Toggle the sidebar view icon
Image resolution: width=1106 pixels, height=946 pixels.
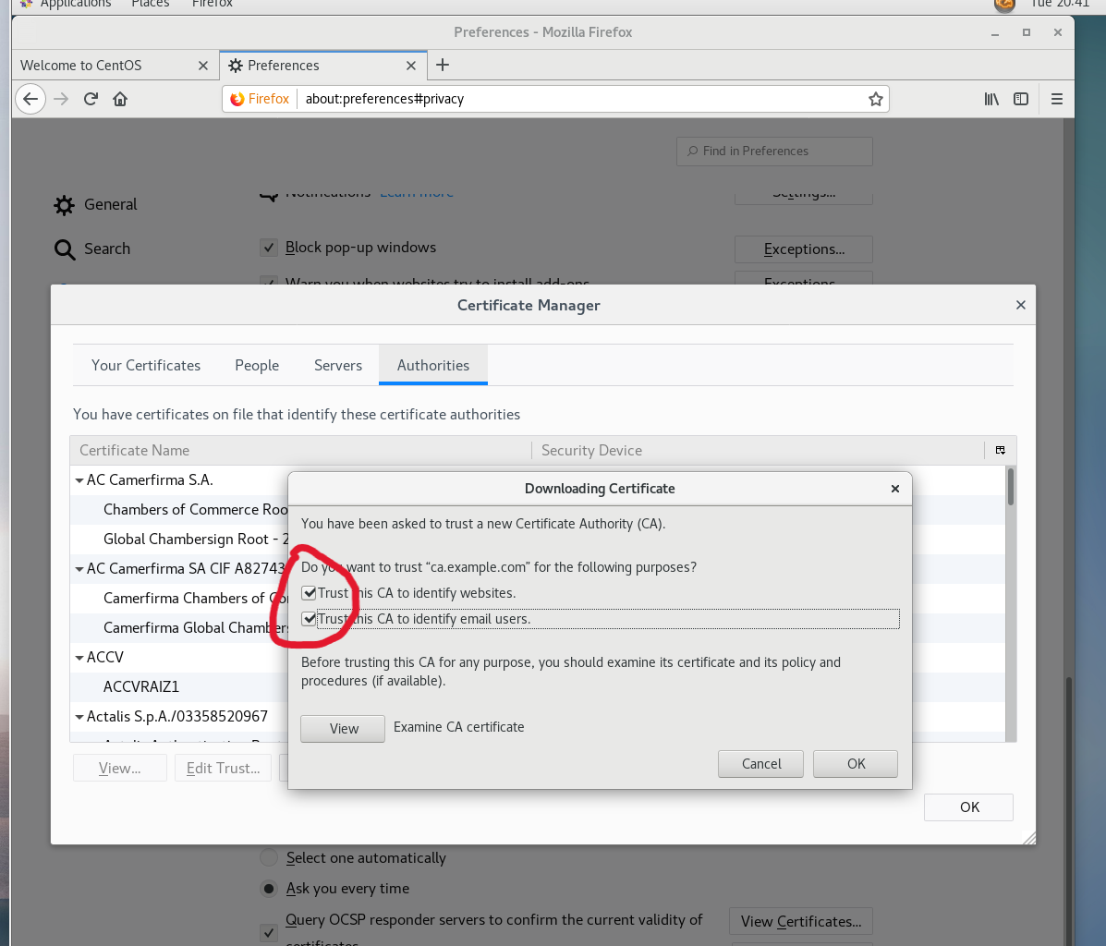click(x=1021, y=99)
